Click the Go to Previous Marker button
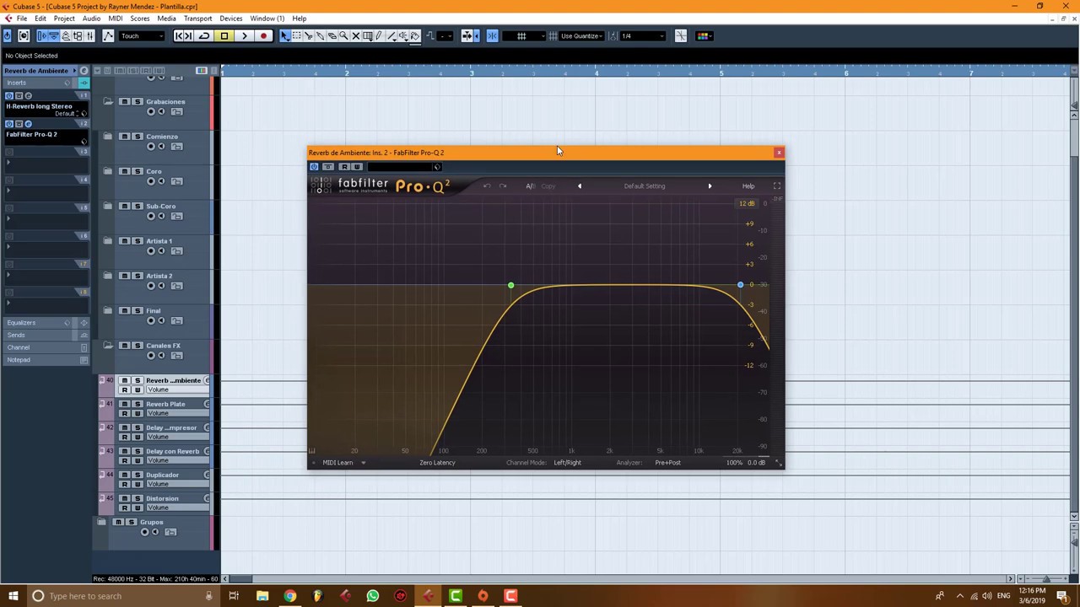This screenshot has width=1080, height=607. point(179,35)
